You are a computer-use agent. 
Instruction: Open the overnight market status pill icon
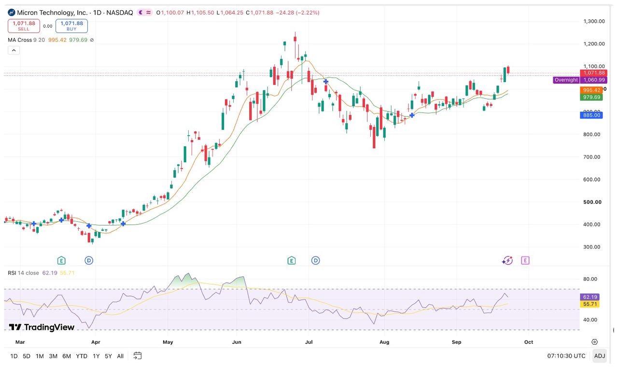144,13
